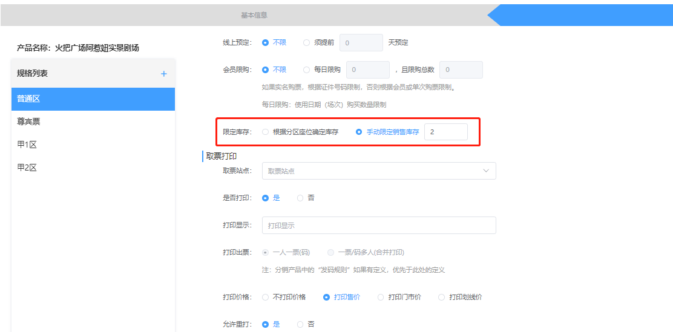Select 普通区 in the spec list
Screen dimensions: 673x332
(93, 99)
